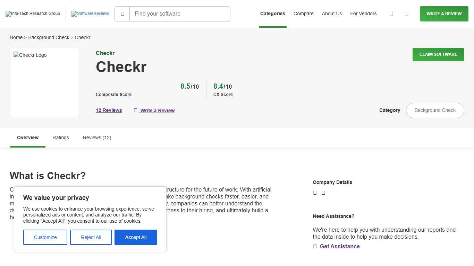
Task: Click the SoftwareReviews logo
Action: (90, 14)
